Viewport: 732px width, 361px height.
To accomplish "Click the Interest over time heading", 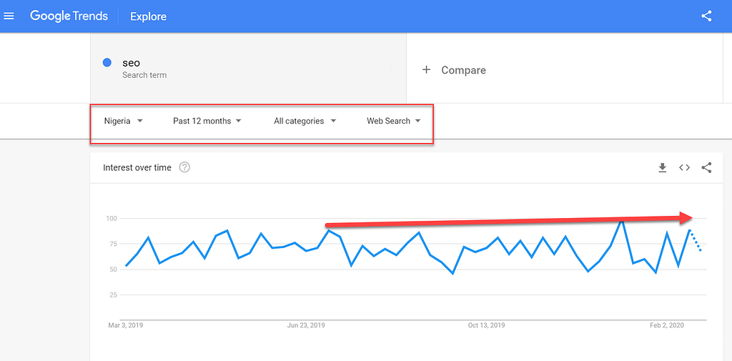I will [x=137, y=167].
